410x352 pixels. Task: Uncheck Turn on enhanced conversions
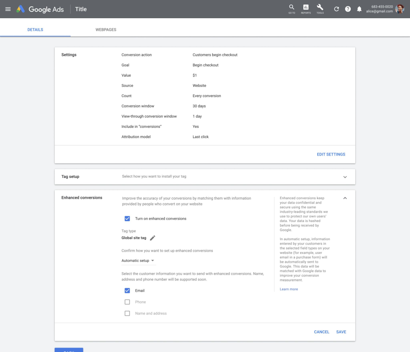[x=127, y=218]
